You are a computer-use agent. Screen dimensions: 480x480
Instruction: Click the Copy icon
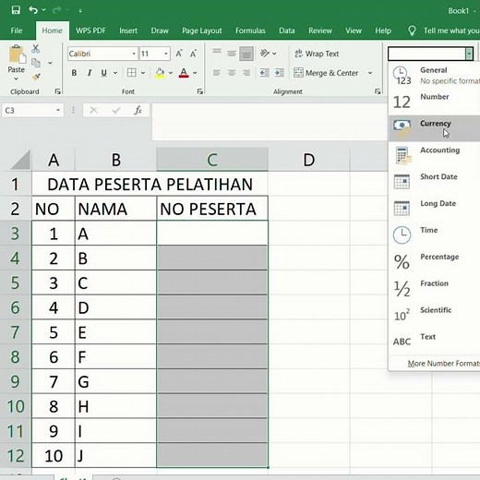(36, 63)
